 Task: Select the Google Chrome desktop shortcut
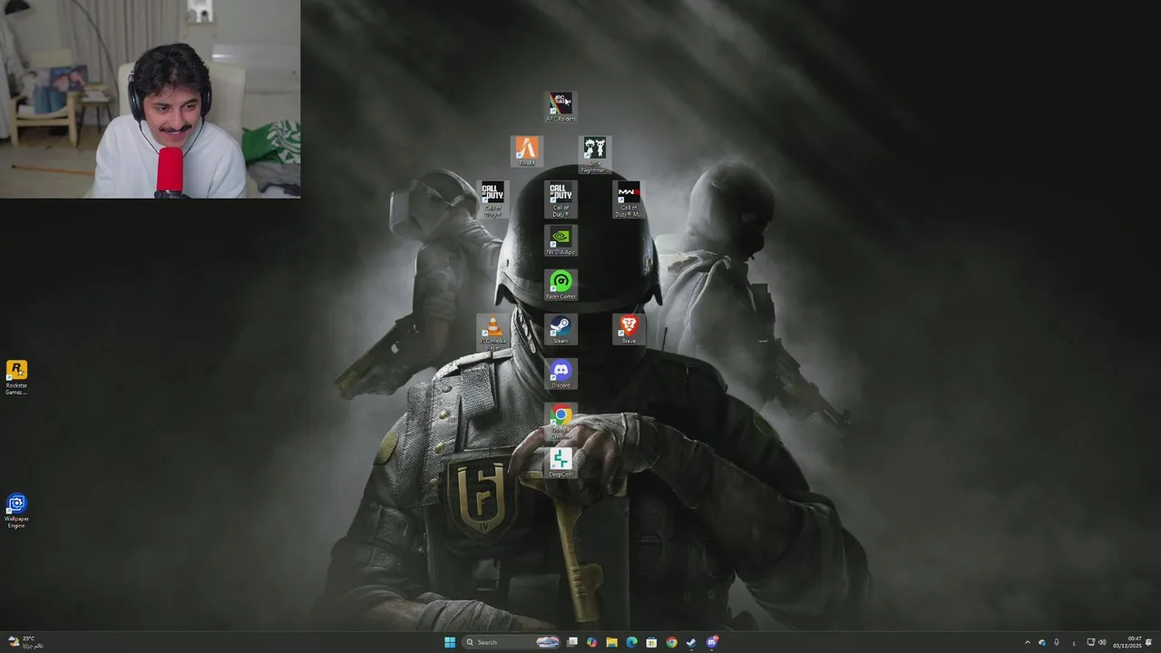(561, 421)
